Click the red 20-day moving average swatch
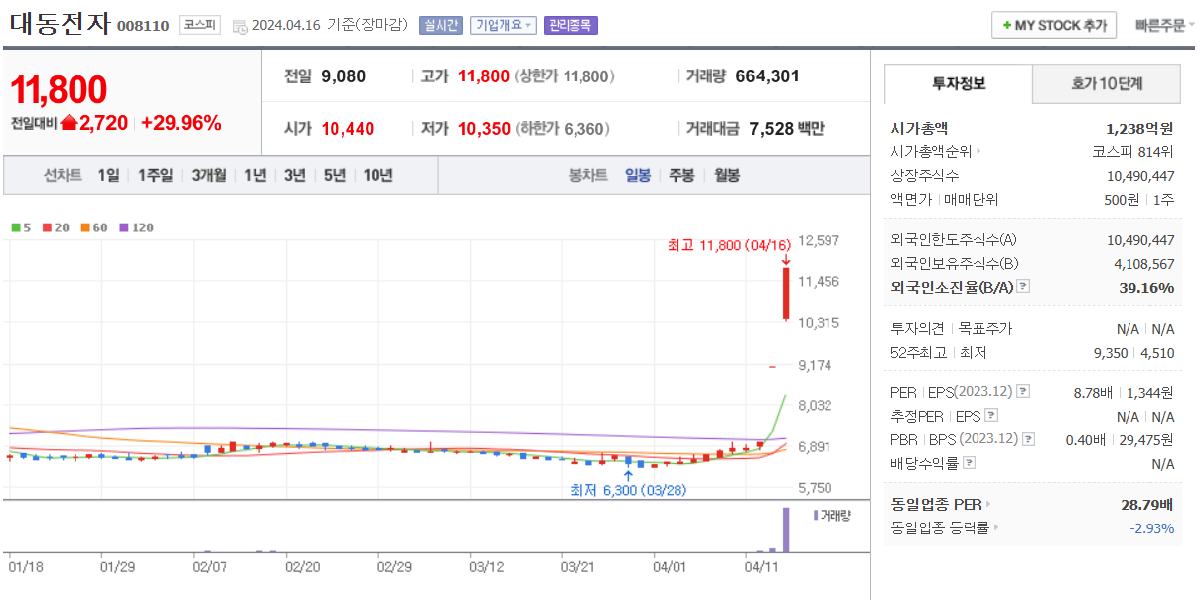 (46, 227)
